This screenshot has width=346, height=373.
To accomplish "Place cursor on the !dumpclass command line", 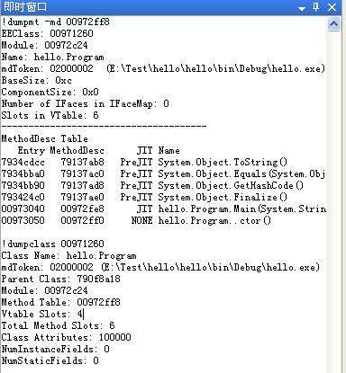I will click(53, 244).
